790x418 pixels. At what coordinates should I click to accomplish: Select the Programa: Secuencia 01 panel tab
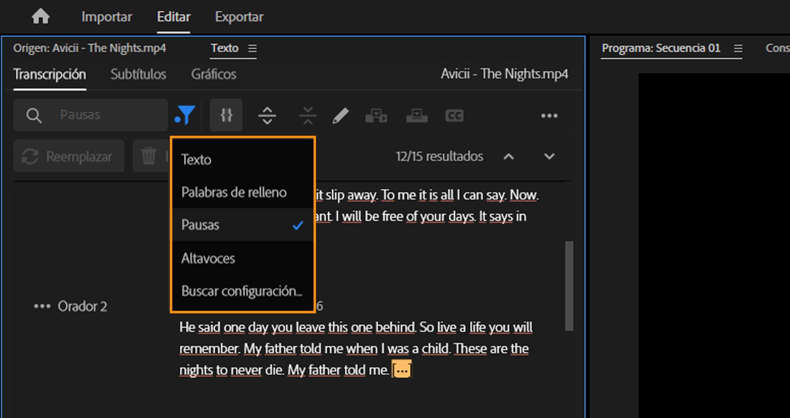[x=661, y=48]
